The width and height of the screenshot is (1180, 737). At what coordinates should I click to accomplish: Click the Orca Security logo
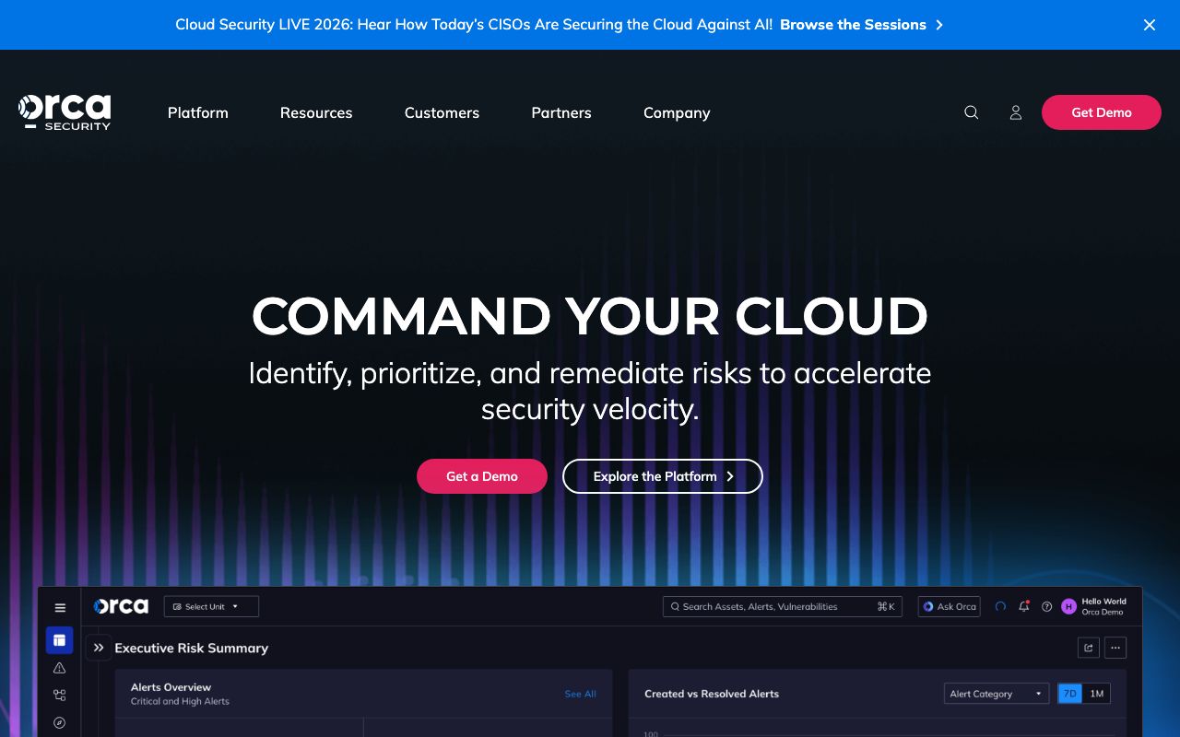65,112
